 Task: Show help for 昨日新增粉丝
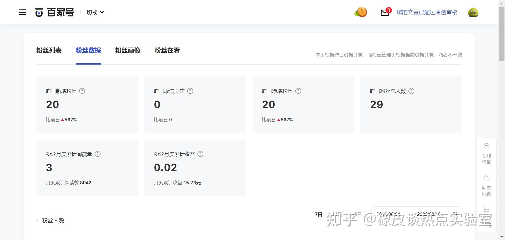tap(82, 91)
